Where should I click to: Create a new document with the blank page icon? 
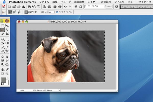9,7
